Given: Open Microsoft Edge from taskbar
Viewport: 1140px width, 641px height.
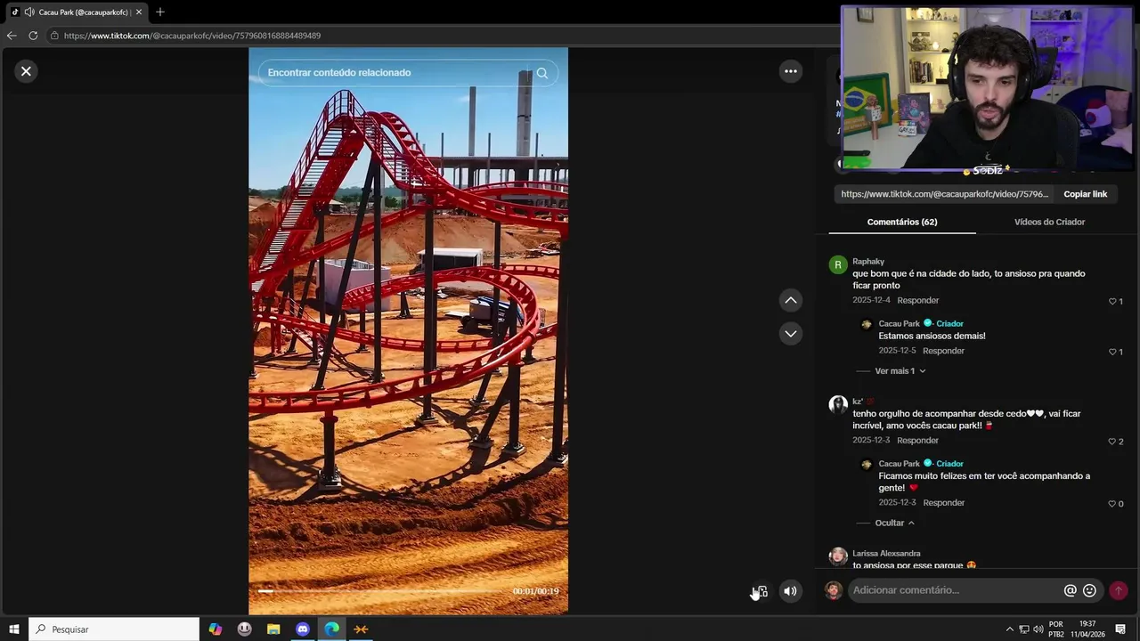Looking at the screenshot, I should click(x=331, y=629).
